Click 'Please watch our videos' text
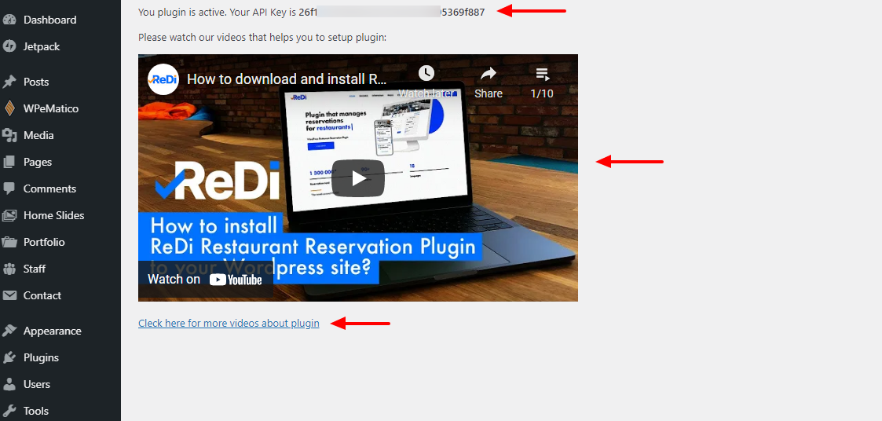882x421 pixels. click(x=262, y=38)
